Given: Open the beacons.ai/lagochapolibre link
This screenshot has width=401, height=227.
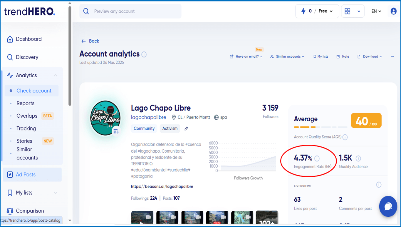Looking at the screenshot, I should point(162,186).
